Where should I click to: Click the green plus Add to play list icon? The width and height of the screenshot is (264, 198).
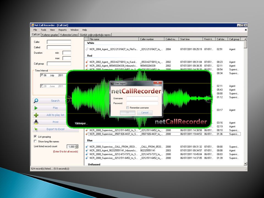coord(36,115)
